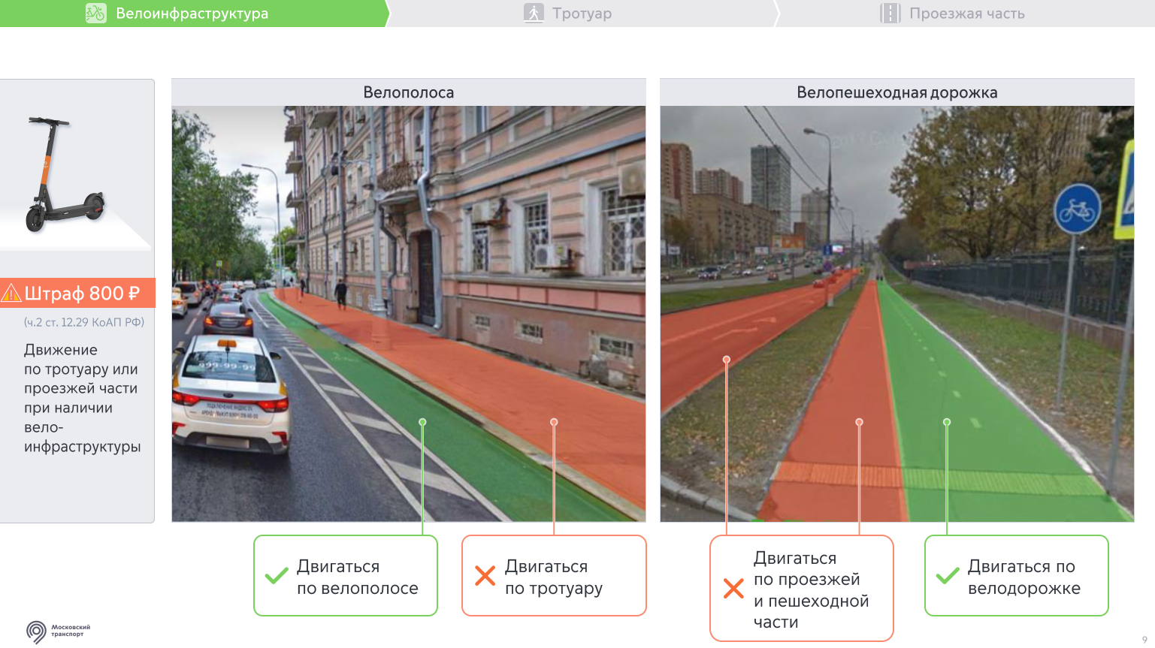The width and height of the screenshot is (1155, 648).
Task: Click the green check next to Двигаться по велодорожке
Action: [948, 576]
